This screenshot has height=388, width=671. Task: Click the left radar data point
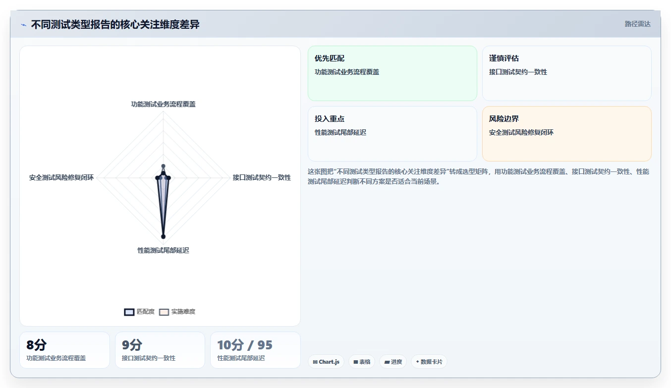pyautogui.click(x=158, y=178)
